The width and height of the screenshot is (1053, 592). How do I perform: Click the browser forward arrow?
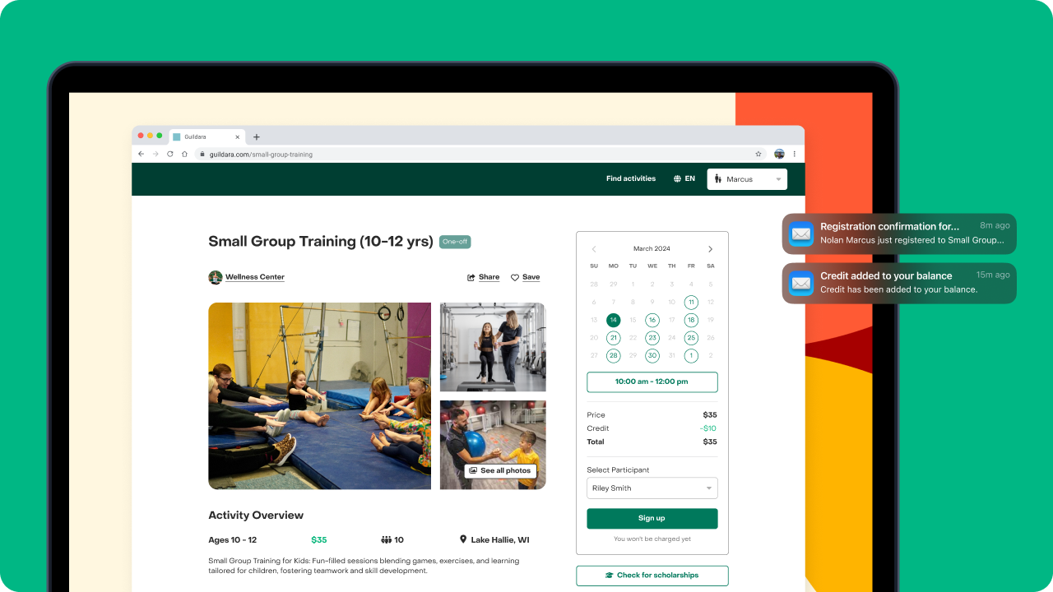tap(155, 154)
